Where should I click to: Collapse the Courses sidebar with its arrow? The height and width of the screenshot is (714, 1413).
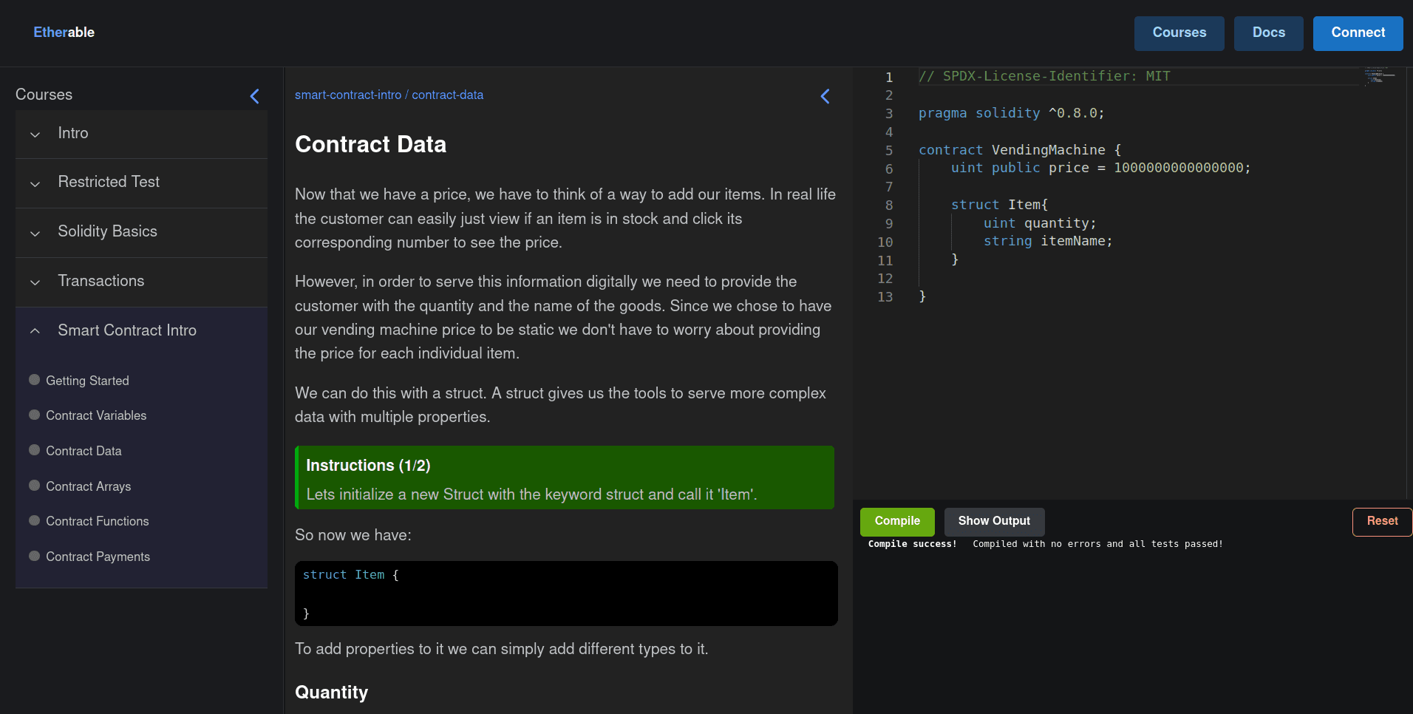click(x=254, y=96)
